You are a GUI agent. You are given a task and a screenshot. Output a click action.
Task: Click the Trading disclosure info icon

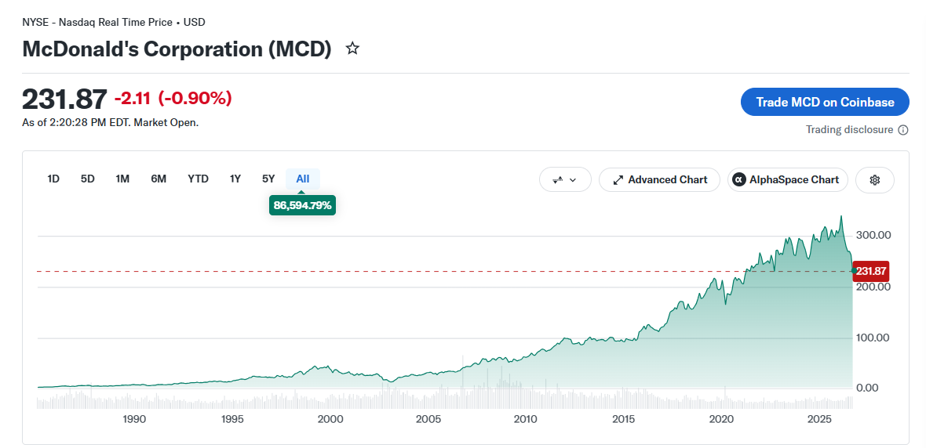tap(903, 130)
